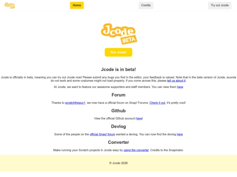Open the Try out Jcode tab

219,5
